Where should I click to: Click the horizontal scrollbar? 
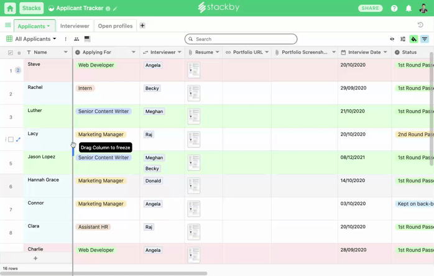(103, 274)
